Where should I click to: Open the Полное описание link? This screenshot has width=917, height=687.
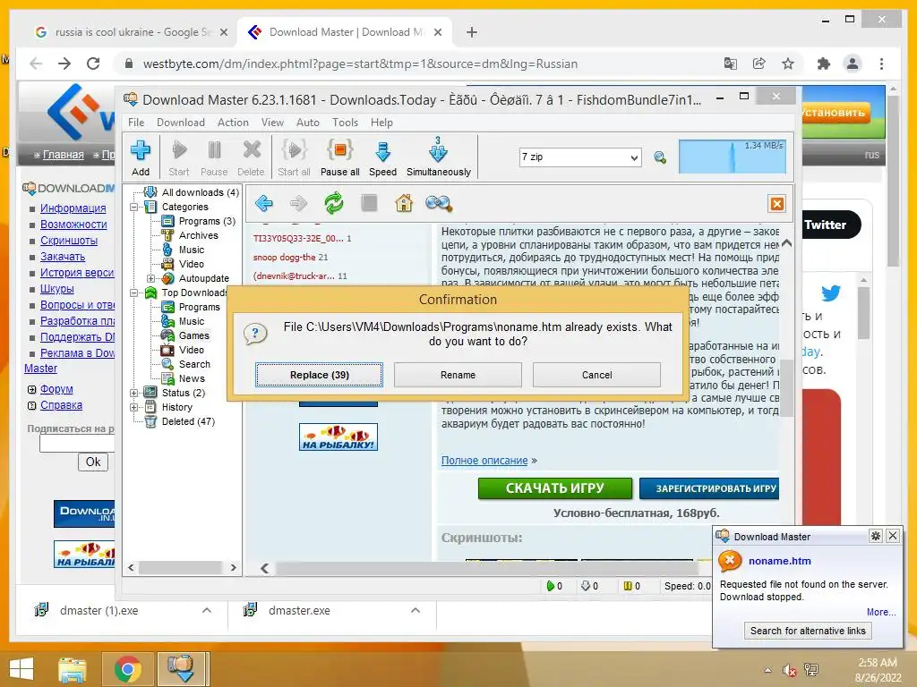(484, 461)
